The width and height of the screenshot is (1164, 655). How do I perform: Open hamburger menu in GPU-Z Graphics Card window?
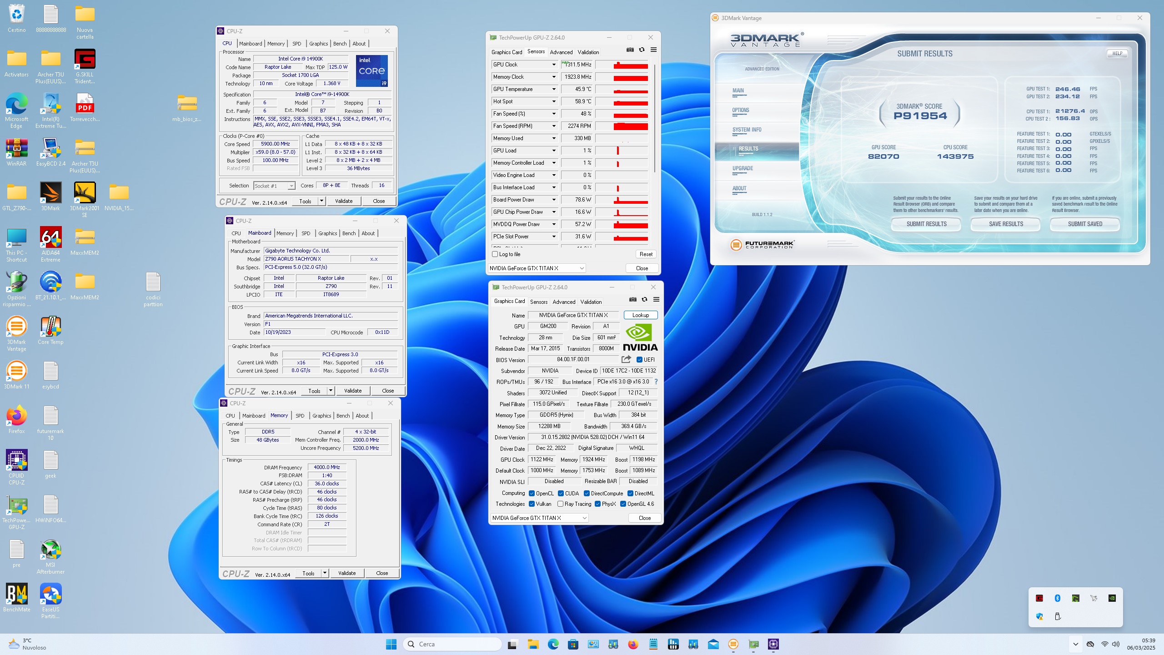click(656, 300)
